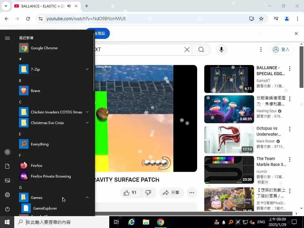Open YouTube settings three-dot menu
The width and height of the screenshot is (304, 228).
261,50
